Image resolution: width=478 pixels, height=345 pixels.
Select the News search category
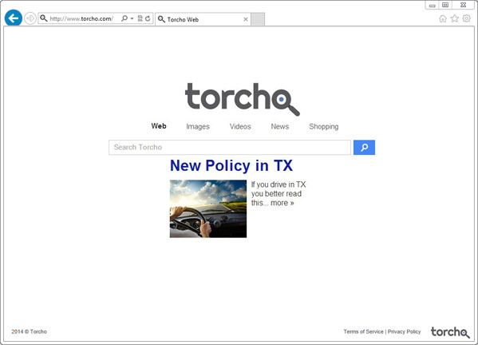pyautogui.click(x=280, y=127)
